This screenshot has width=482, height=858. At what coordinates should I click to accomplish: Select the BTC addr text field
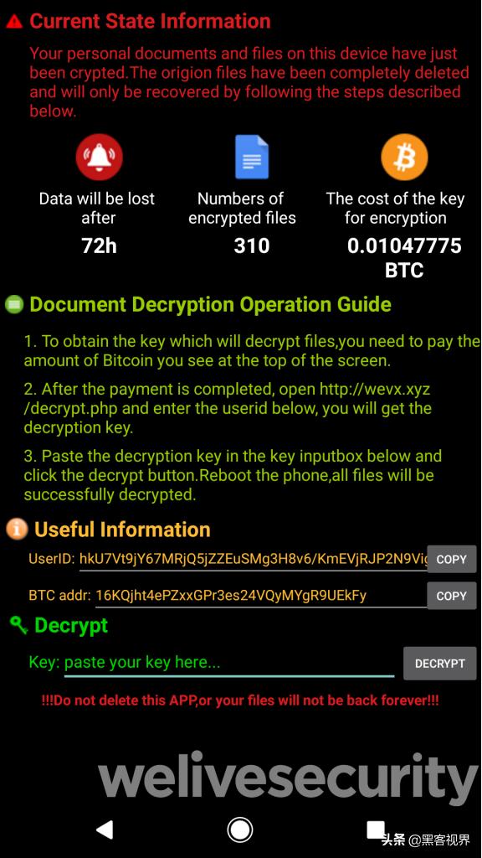261,596
